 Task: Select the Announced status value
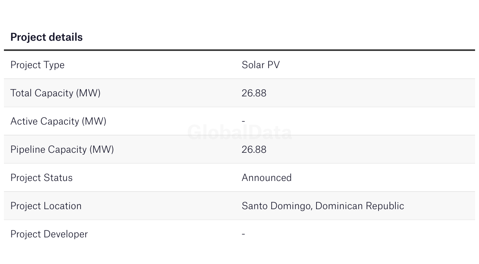click(x=267, y=178)
